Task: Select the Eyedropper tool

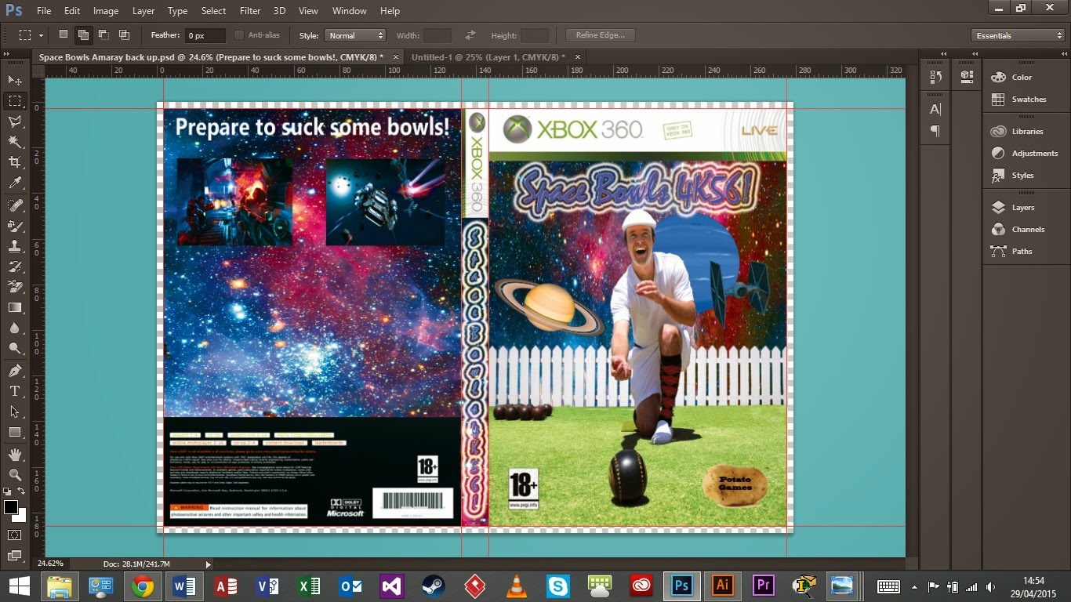Action: click(15, 183)
